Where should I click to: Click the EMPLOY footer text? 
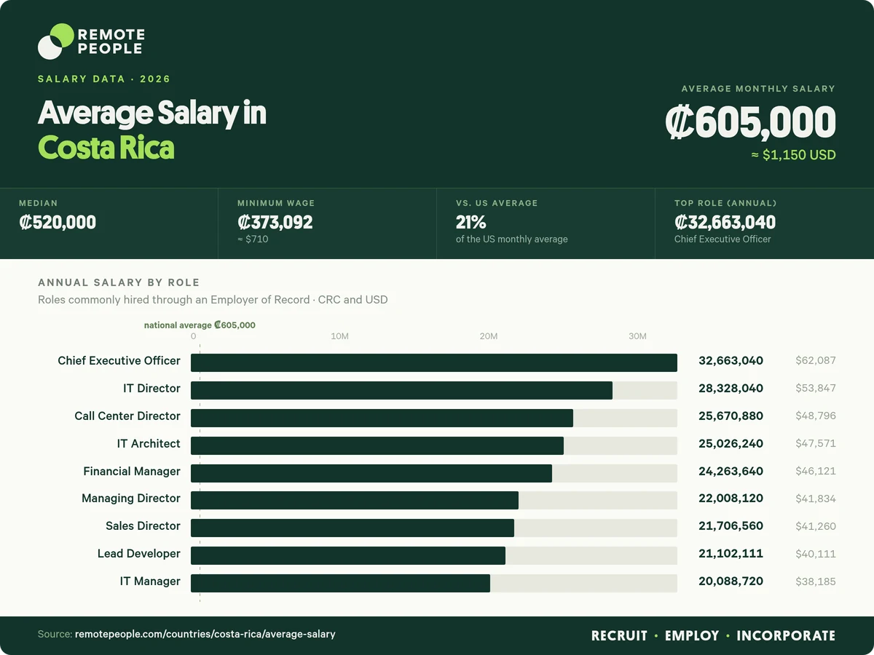(x=692, y=635)
